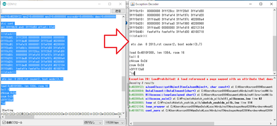The image size is (277, 126).
Task: Click the COM12 vertical scrollbar thumb
Action: pos(123,84)
